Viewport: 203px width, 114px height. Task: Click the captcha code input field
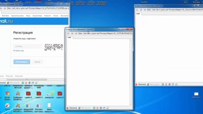[x=28, y=46]
